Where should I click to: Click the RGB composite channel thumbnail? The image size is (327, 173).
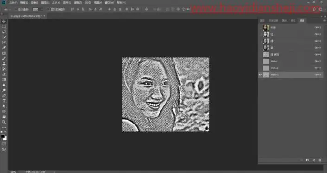coord(266,27)
